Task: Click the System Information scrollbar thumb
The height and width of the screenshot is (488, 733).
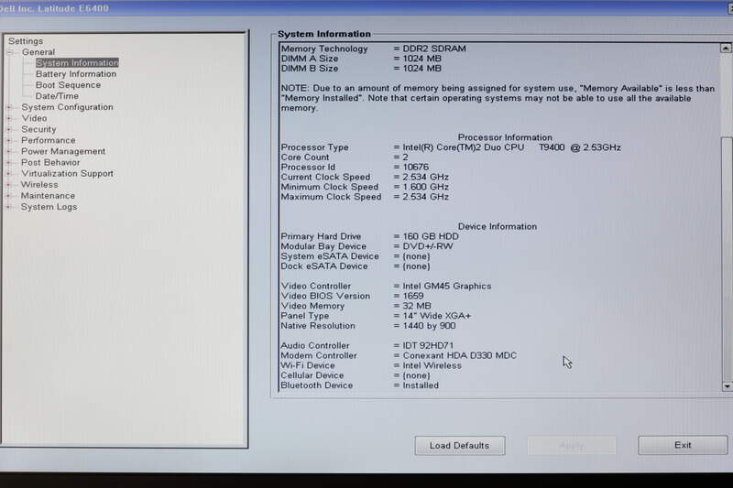Action: tap(727, 258)
